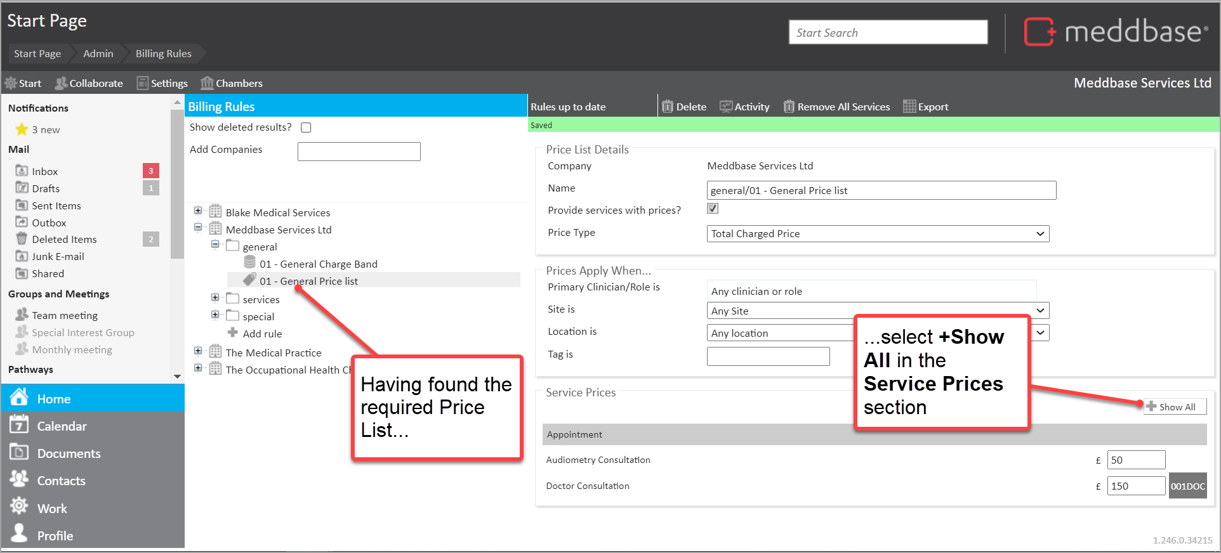Click the Chambers building icon

207,83
